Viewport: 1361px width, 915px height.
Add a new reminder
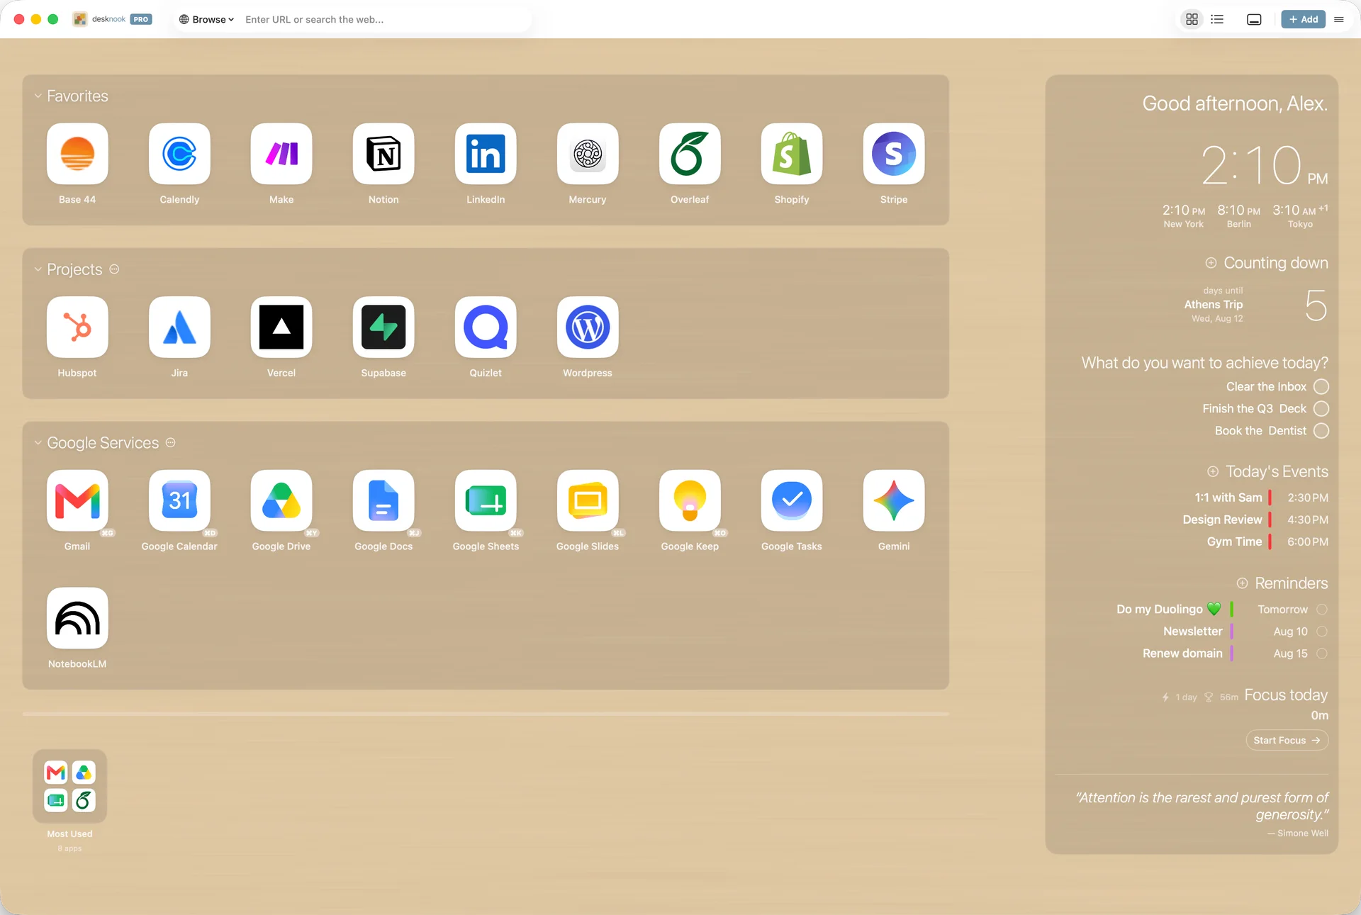click(x=1242, y=583)
